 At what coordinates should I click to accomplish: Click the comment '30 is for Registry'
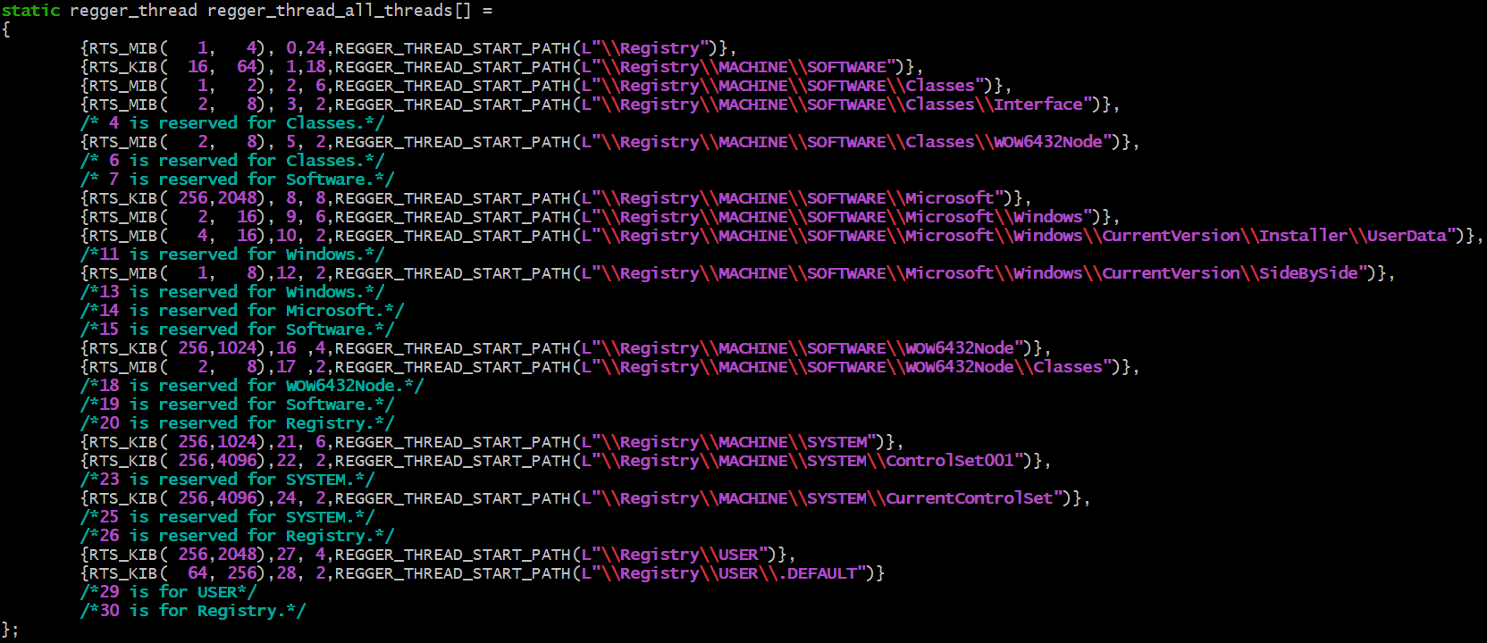tap(193, 611)
